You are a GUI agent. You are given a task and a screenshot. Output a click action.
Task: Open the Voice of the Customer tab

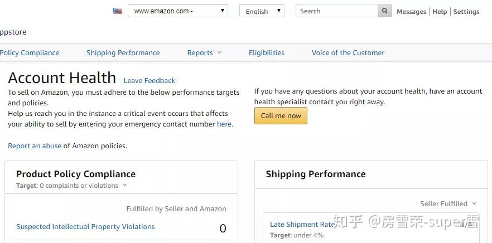[x=348, y=53]
